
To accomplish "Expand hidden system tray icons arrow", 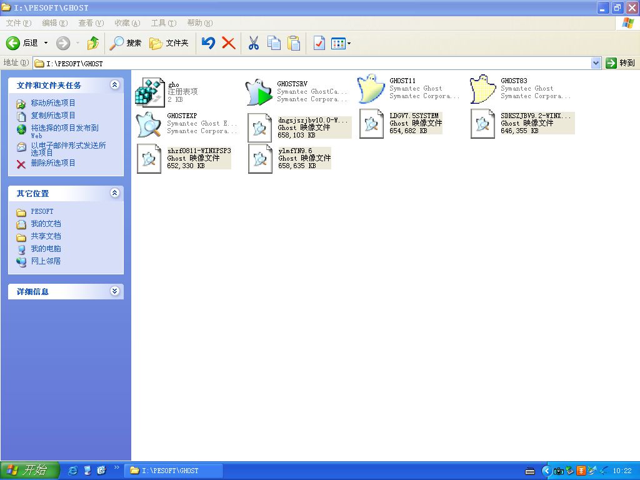I will tap(546, 471).
